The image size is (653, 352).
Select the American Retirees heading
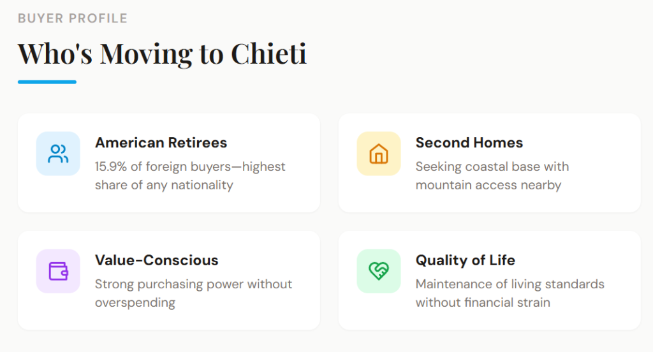161,142
